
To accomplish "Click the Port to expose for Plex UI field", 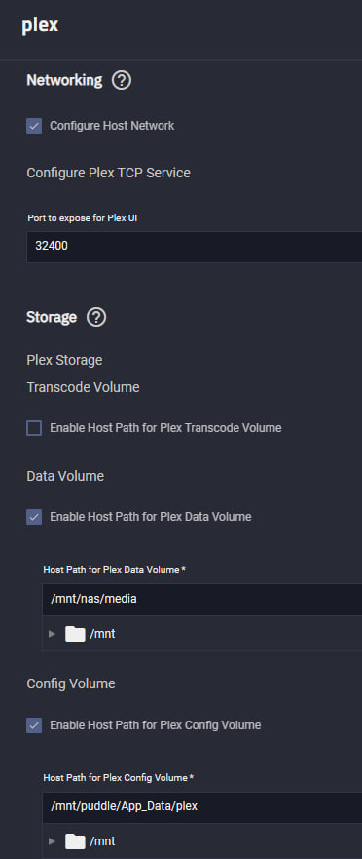I will point(194,247).
